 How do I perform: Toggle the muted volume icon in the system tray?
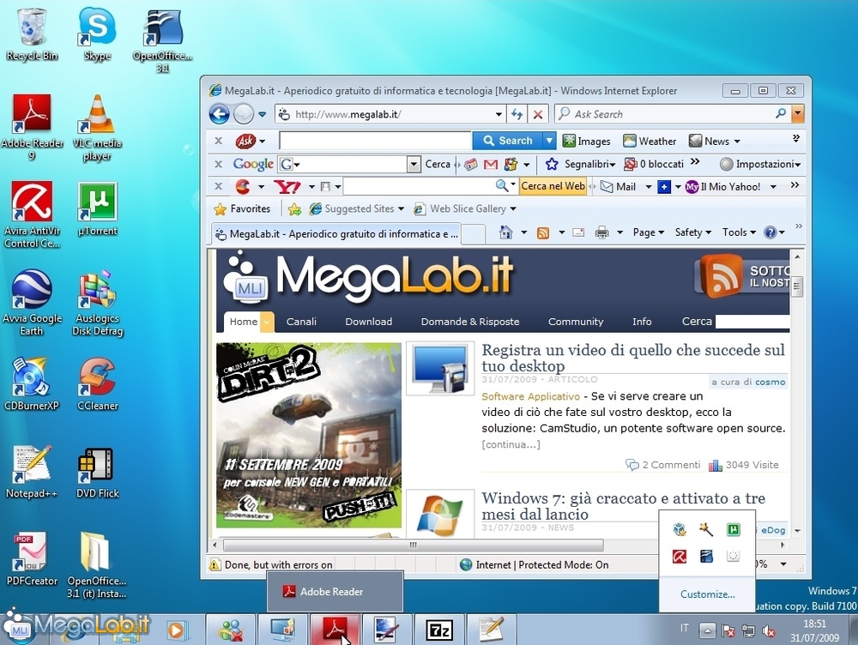pyautogui.click(x=769, y=631)
